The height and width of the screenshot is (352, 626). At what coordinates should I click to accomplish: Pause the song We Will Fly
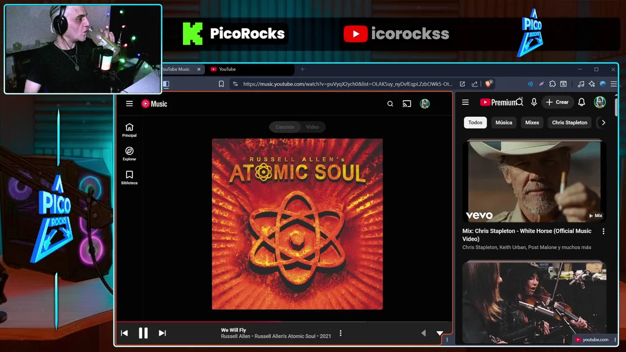point(143,333)
